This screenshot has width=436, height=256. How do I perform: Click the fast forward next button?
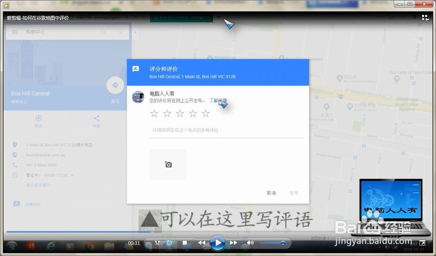pos(233,242)
